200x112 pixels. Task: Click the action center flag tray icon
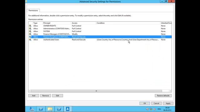[x=147, y=109]
